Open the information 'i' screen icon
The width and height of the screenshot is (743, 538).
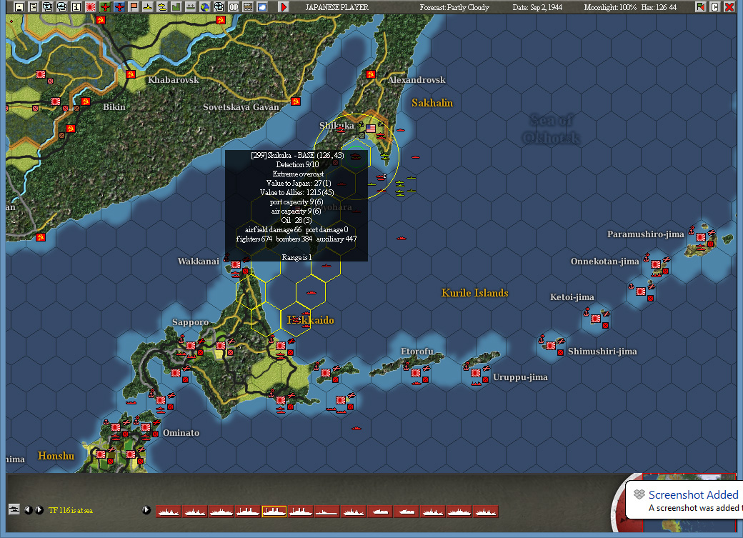(x=76, y=7)
